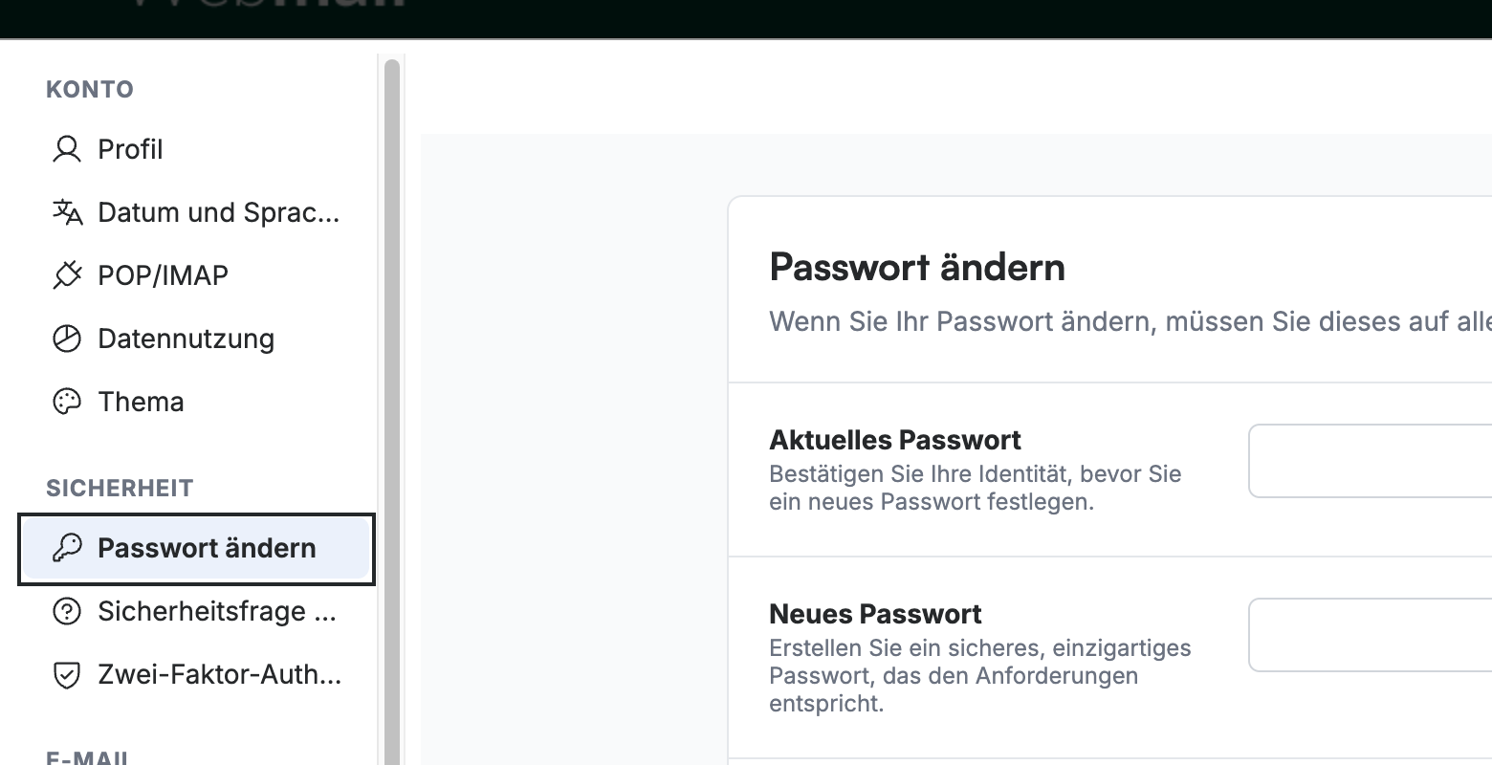The image size is (1492, 765).
Task: Focus the Aktuelles Passwort input field
Action: (x=1370, y=461)
